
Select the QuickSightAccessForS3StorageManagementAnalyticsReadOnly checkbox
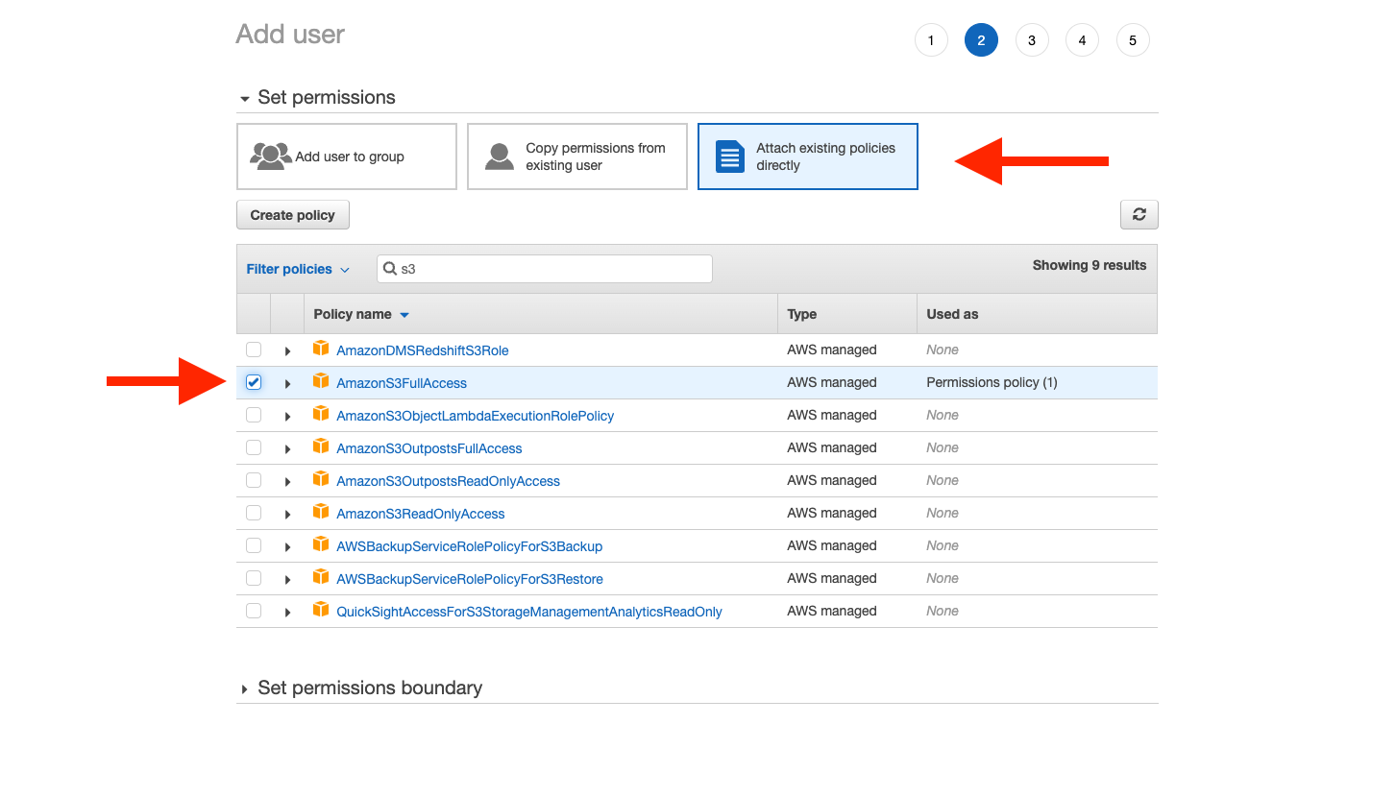(x=254, y=611)
